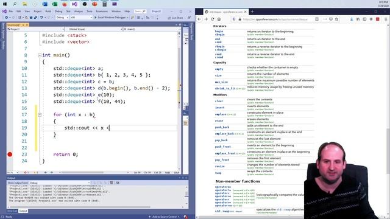The width and height of the screenshot is (390, 219).
Task: Click the Visual Studio search box
Action: 140,12
